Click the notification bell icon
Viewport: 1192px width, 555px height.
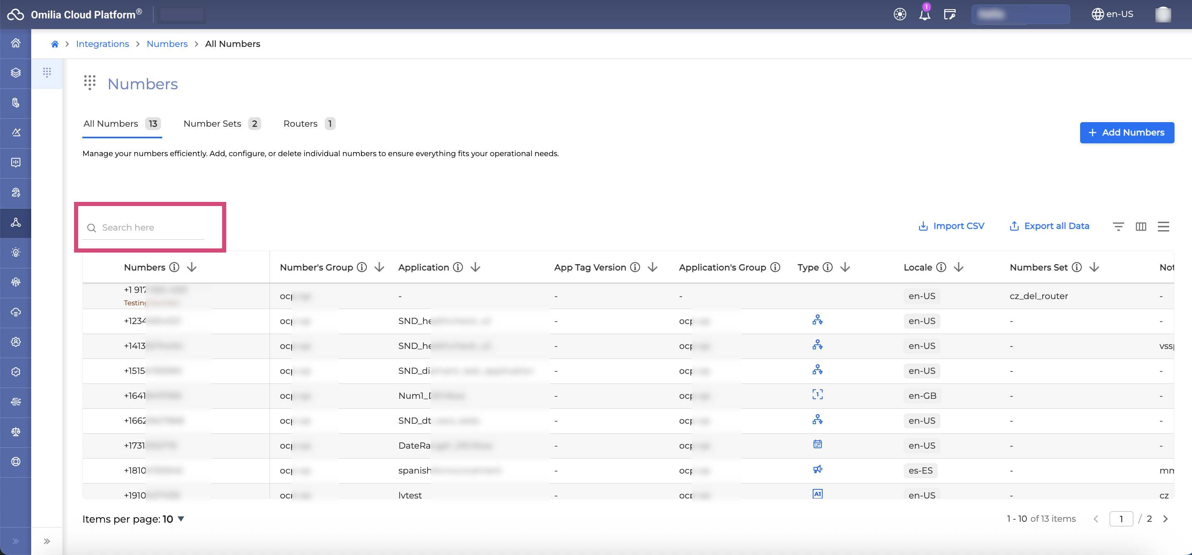[924, 14]
